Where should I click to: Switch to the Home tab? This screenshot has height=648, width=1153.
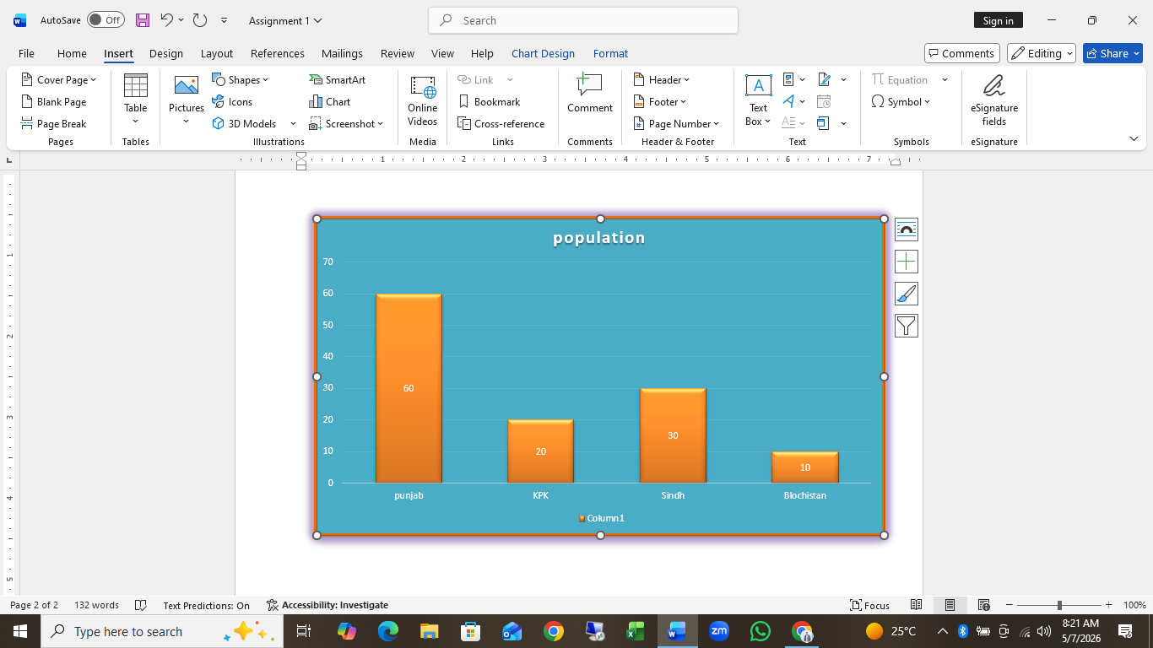click(72, 53)
